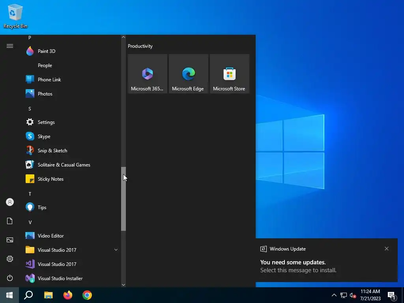Dismiss the Windows Update notification
404x303 pixels.
[x=387, y=249]
